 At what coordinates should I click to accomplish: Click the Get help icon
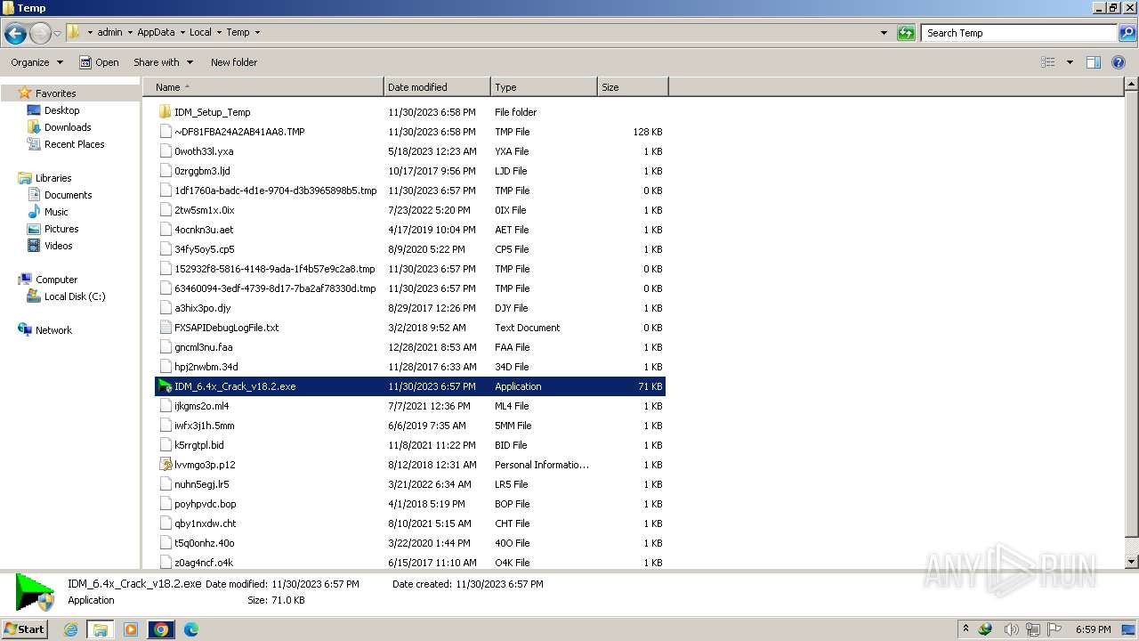[x=1119, y=62]
